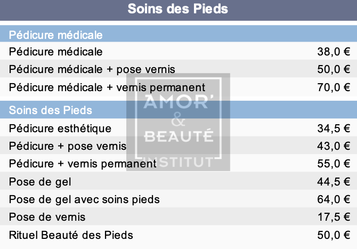Select Pose de gel avec soins pieds
This screenshot has height=249, width=357.
point(84,199)
